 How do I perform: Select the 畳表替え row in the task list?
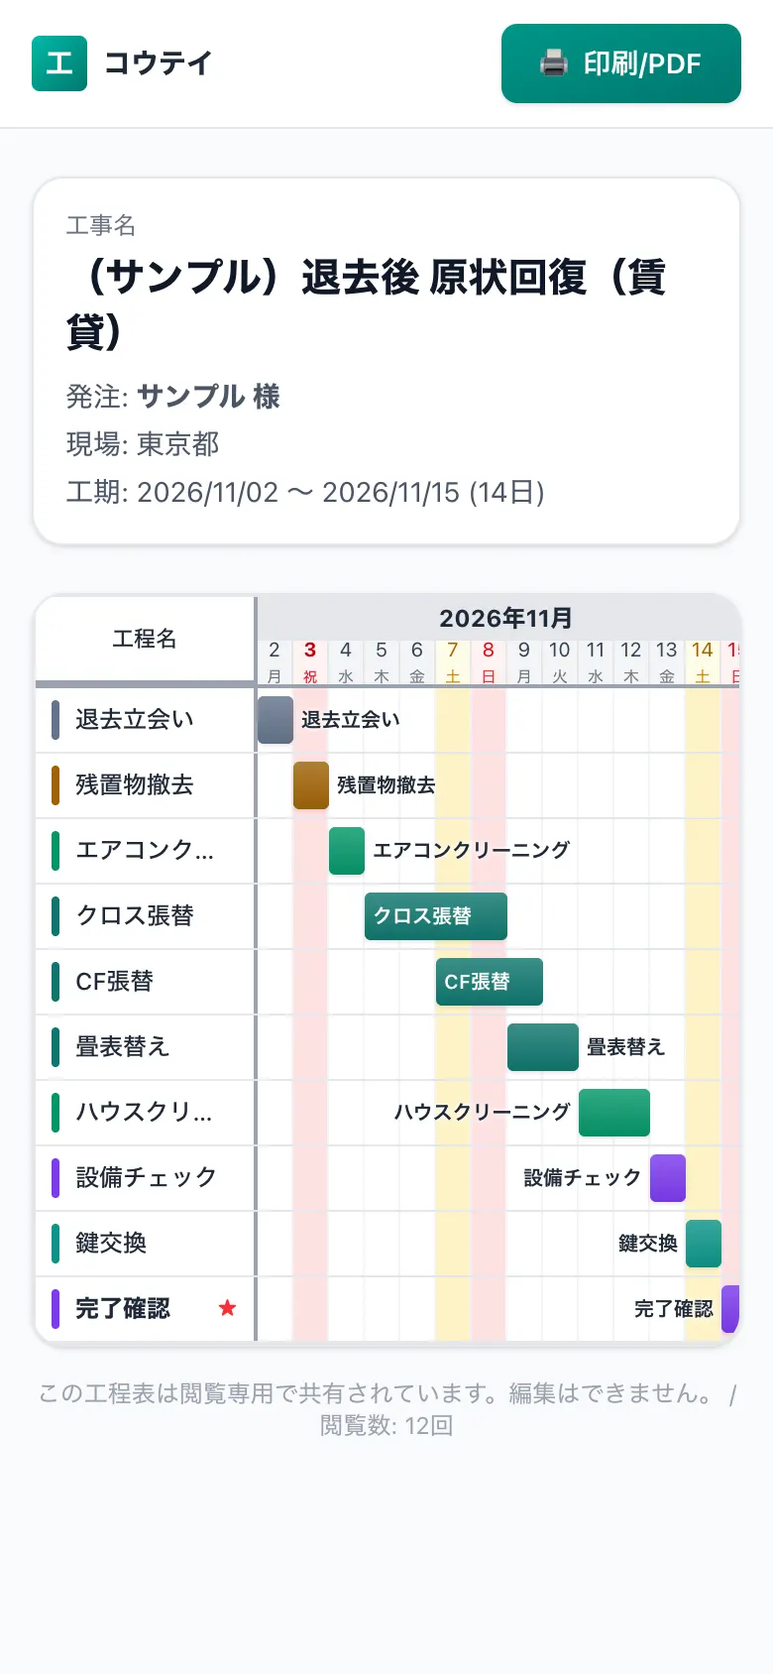coord(146,1047)
